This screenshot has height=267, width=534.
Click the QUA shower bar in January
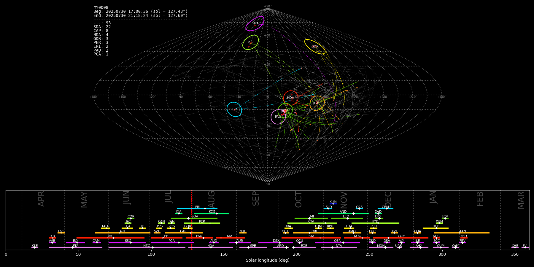click(417, 233)
